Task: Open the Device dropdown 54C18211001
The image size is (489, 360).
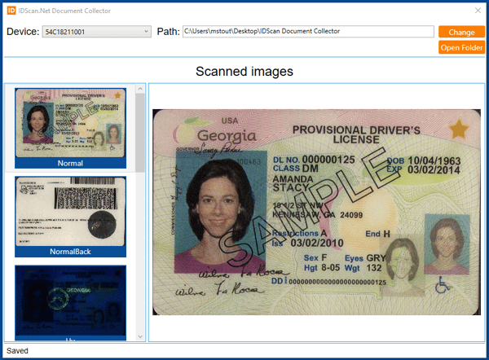Action: click(97, 32)
